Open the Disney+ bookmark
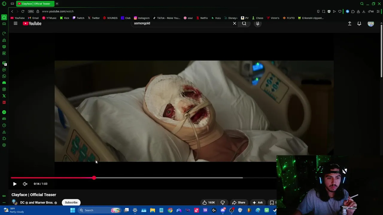 click(x=231, y=18)
